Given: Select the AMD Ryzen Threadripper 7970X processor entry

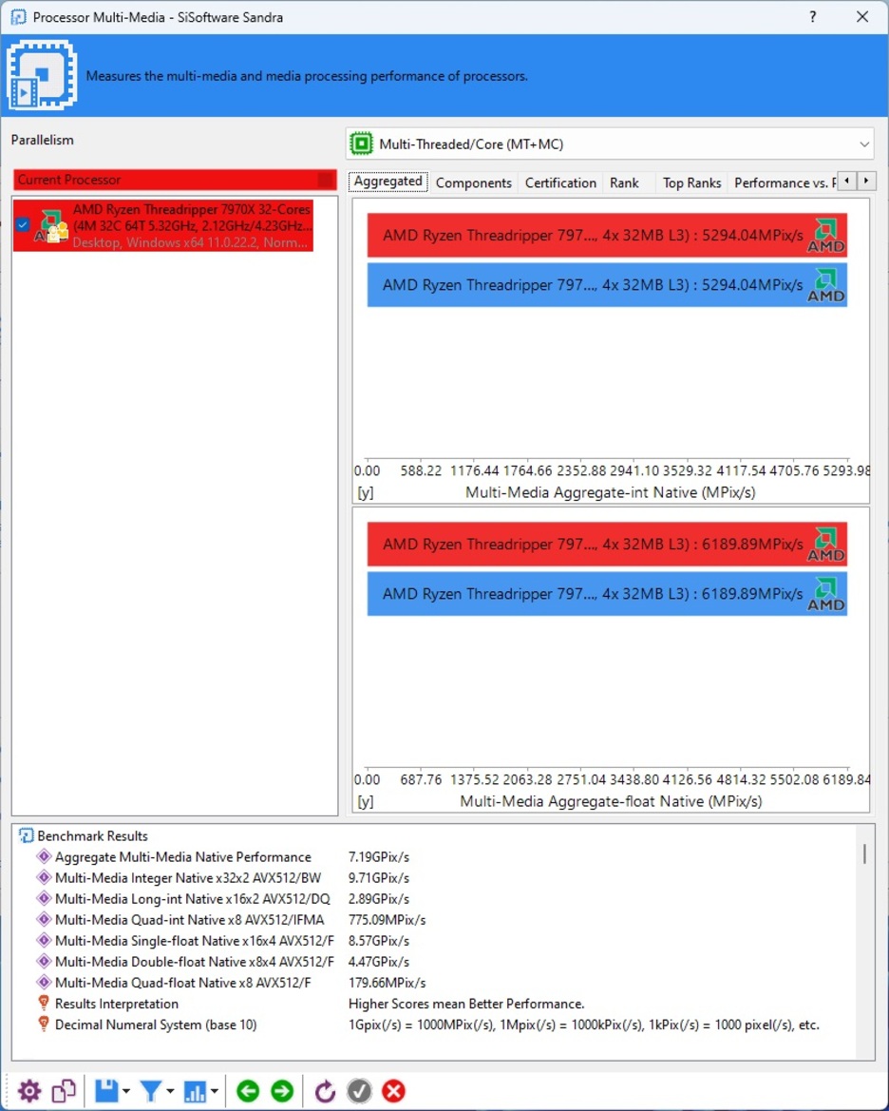Looking at the screenshot, I should [163, 225].
